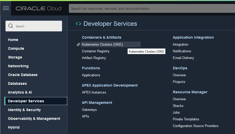Click the magnifier icon in the sidebar search
Screen dimensions: 235x134
click(11, 26)
